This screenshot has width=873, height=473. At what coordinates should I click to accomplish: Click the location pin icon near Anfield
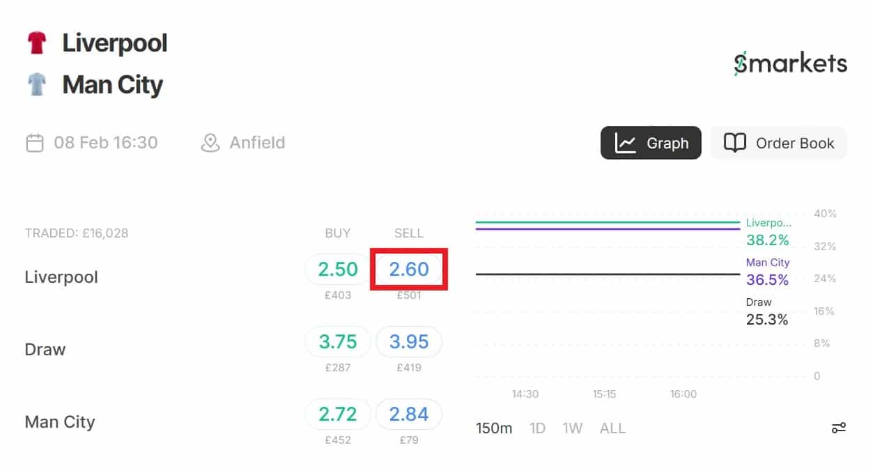[x=210, y=143]
